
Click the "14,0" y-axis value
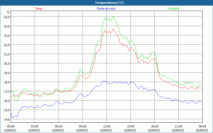7,119
